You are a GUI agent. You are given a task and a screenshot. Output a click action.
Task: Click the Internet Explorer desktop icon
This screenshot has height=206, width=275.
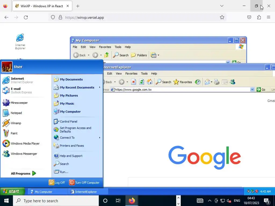(x=20, y=41)
